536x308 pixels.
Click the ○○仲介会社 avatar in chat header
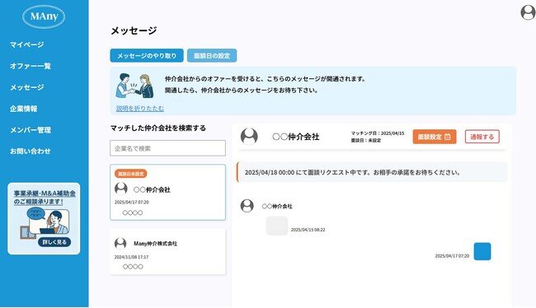(249, 136)
